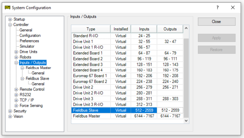Select Fieldbus Slave in the tree

(37, 79)
